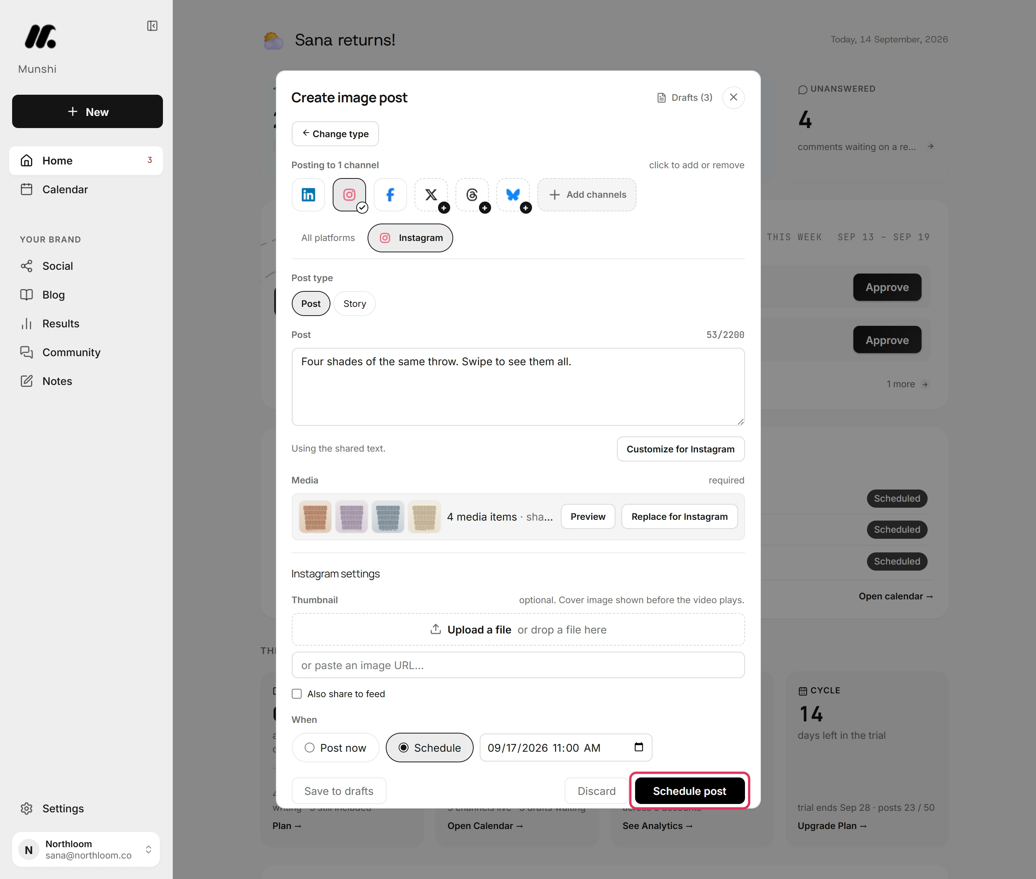Open the blue throw thumbnail
The width and height of the screenshot is (1036, 879).
click(388, 517)
